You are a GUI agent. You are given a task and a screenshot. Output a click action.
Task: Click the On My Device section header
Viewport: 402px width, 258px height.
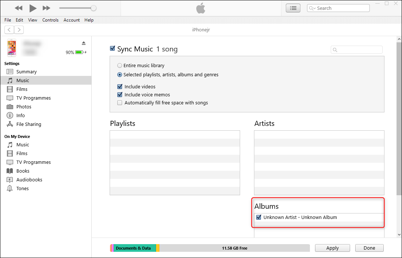pos(17,136)
